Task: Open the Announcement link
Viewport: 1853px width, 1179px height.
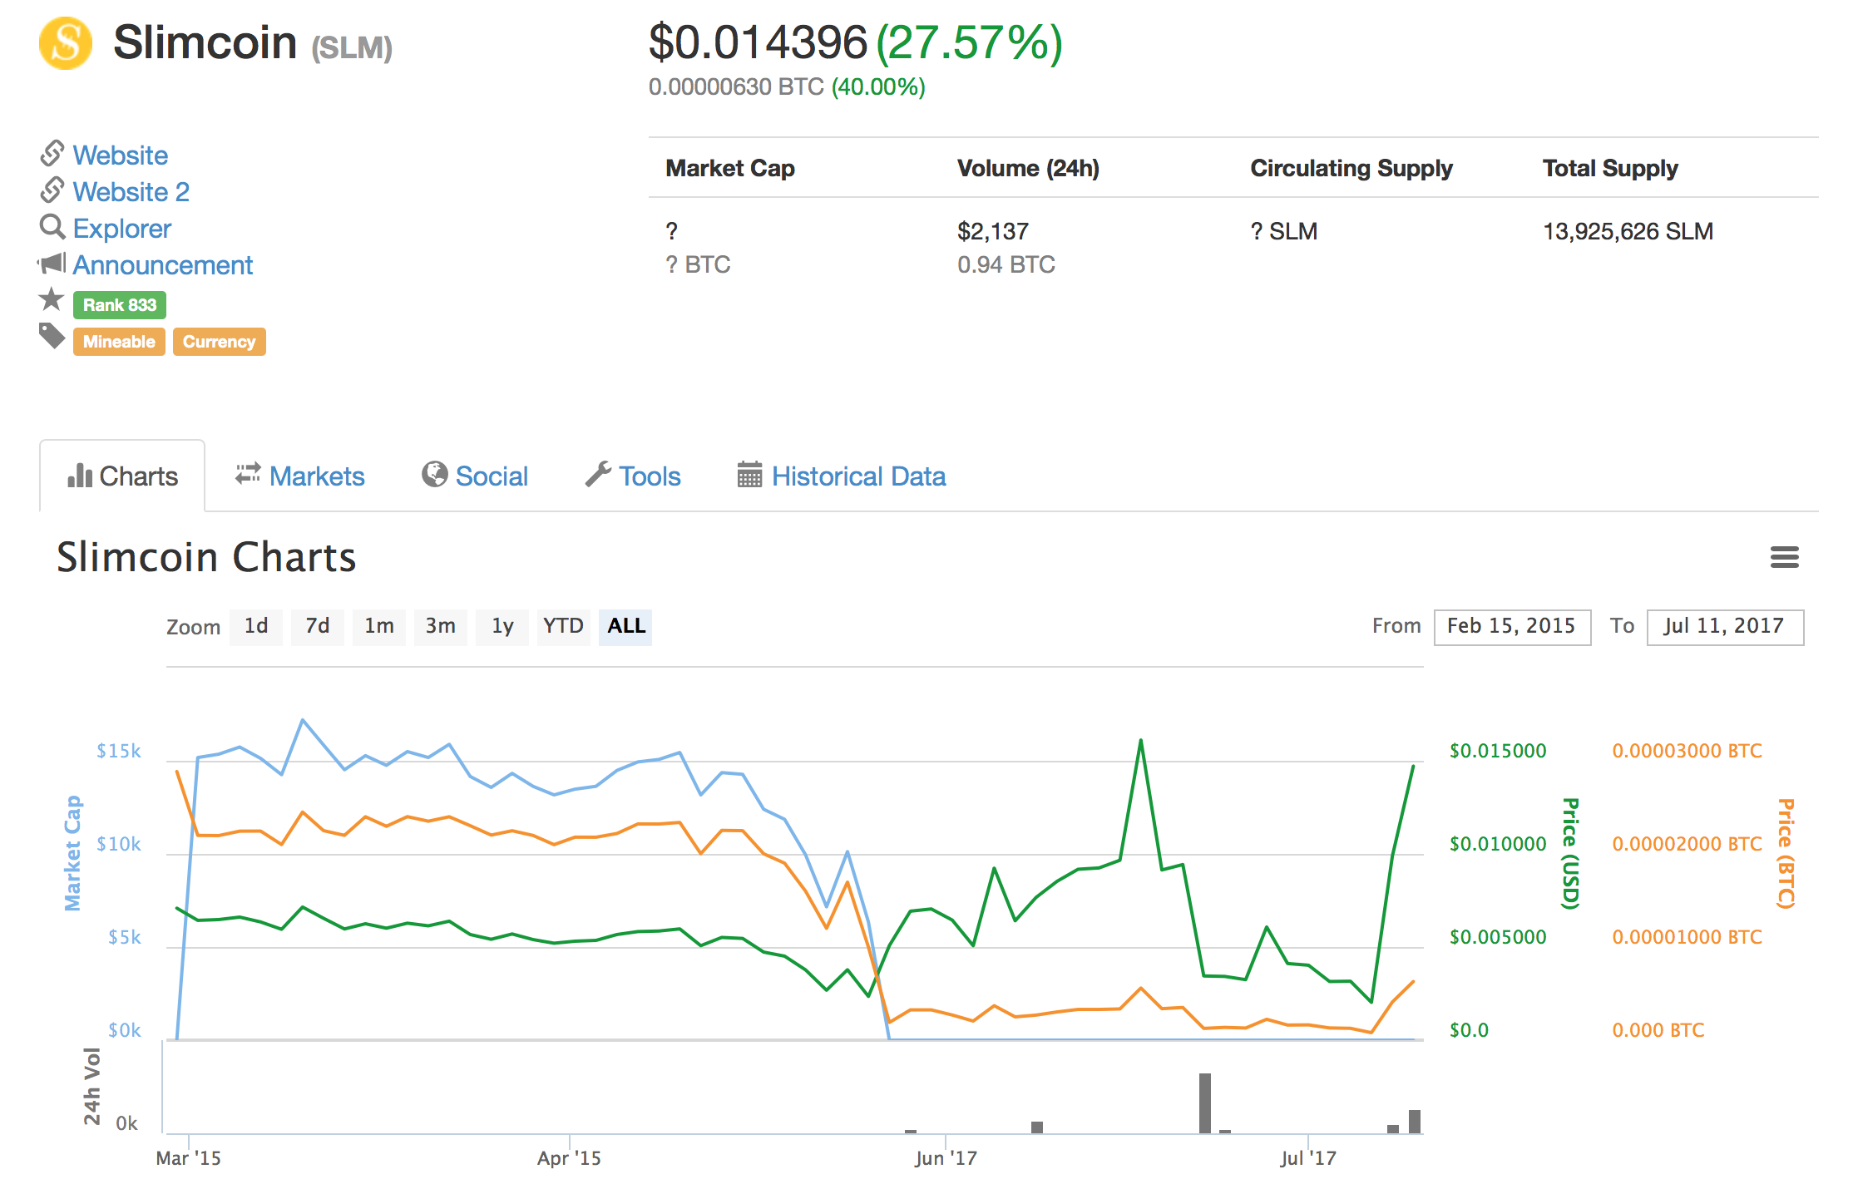Action: point(163,264)
